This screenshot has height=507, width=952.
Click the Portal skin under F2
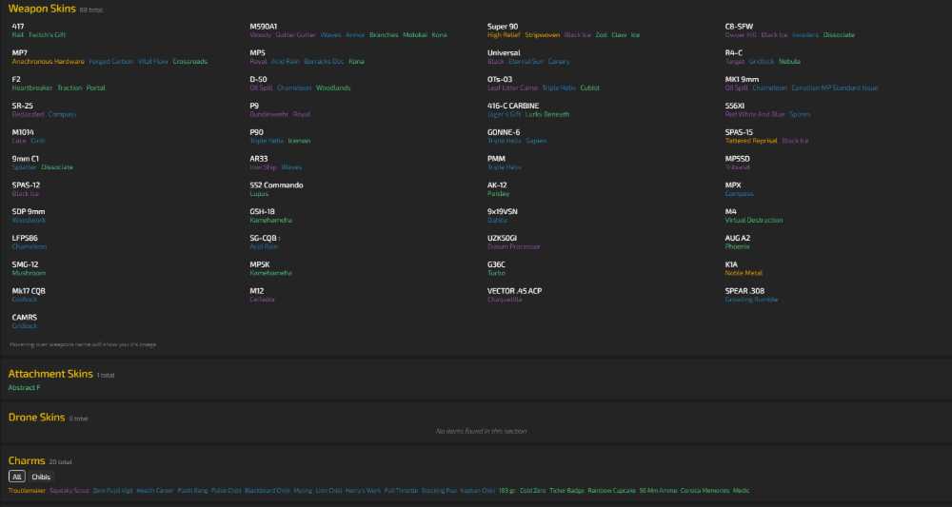tap(95, 88)
